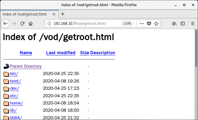Open the Library history and bookmarks panel

[174, 24]
